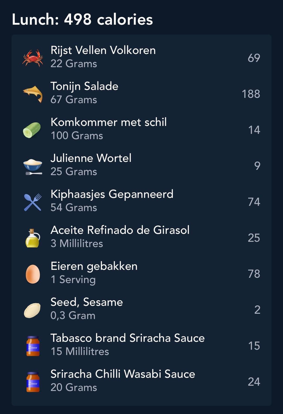
Task: Tap the bowl icon beside Julienne Wortel
Action: pos(32,166)
